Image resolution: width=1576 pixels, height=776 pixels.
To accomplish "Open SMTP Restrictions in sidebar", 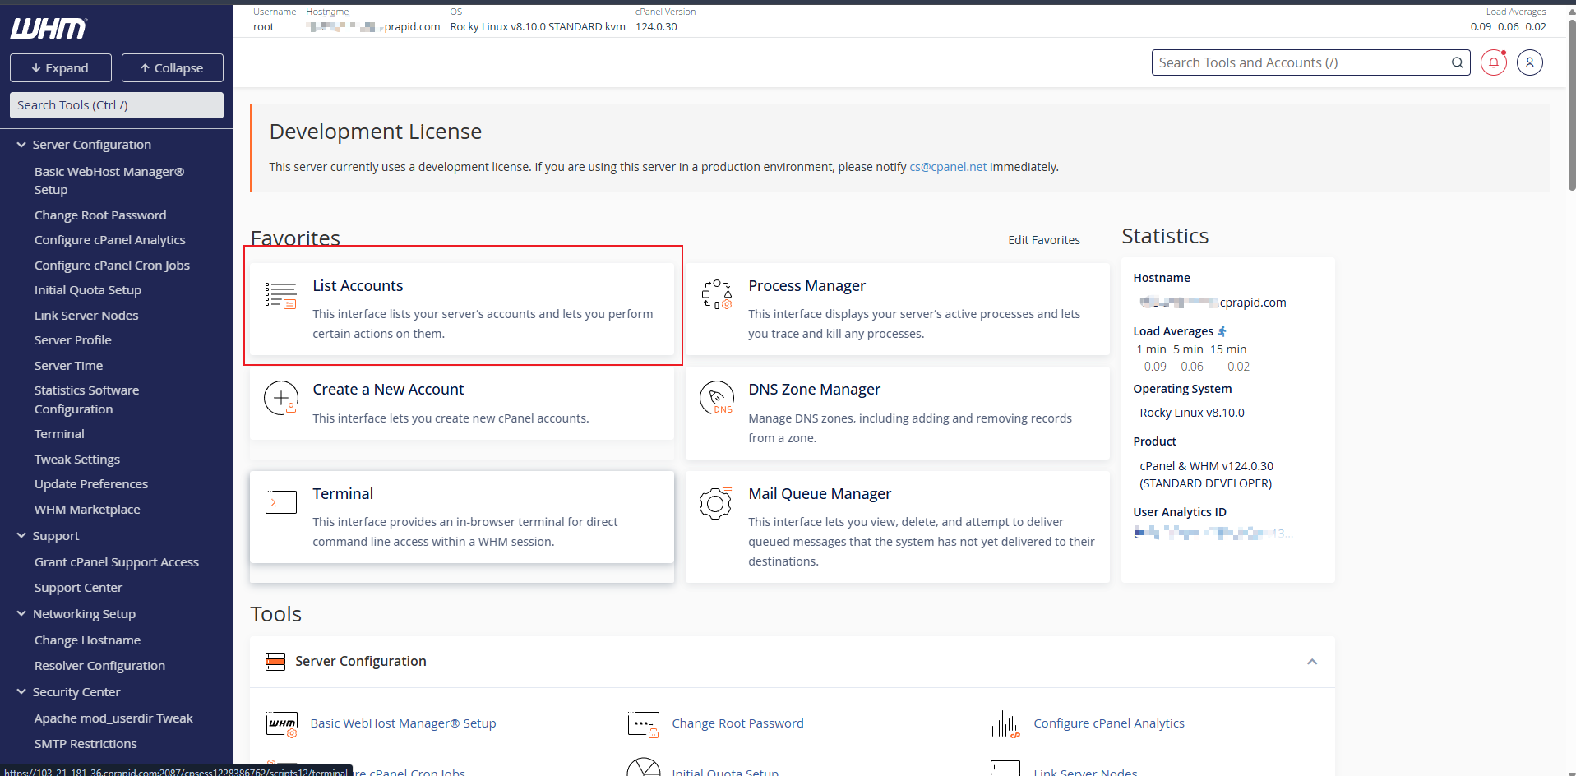I will coord(86,744).
